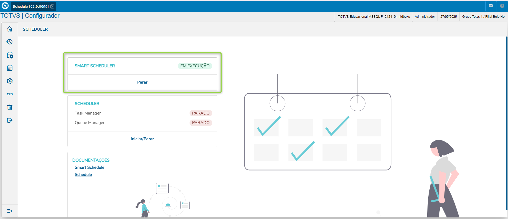Click the Iniciar/Parar scheduler button
The width and height of the screenshot is (508, 219).
(x=142, y=139)
